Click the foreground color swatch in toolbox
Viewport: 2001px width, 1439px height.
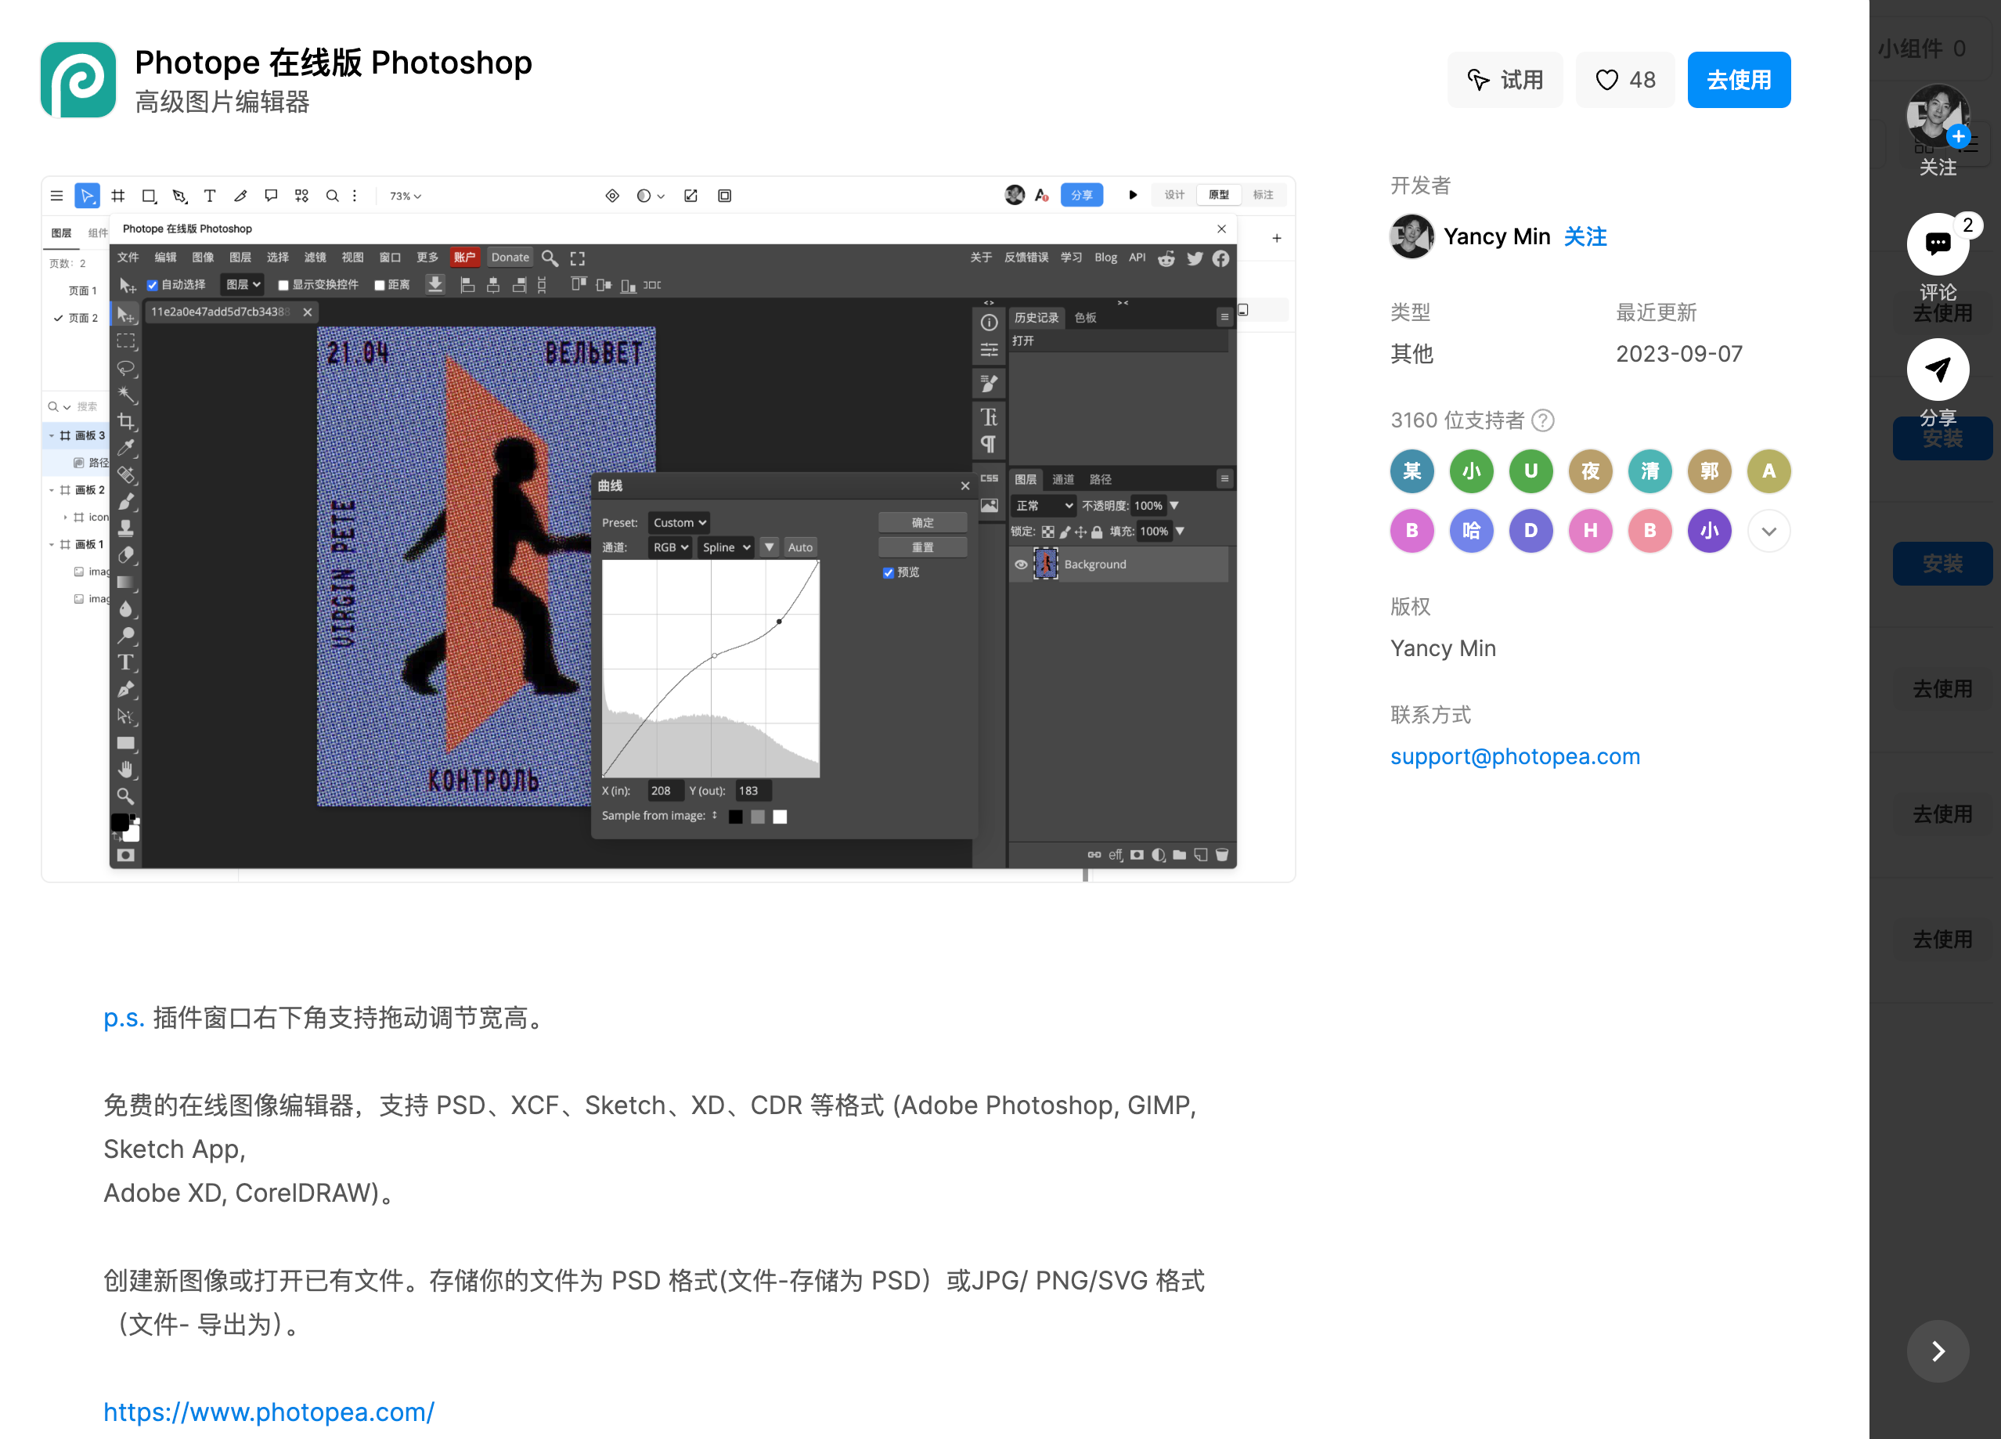point(120,822)
